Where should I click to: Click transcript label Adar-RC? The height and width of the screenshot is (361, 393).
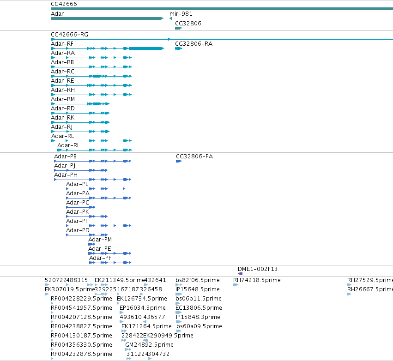click(62, 72)
